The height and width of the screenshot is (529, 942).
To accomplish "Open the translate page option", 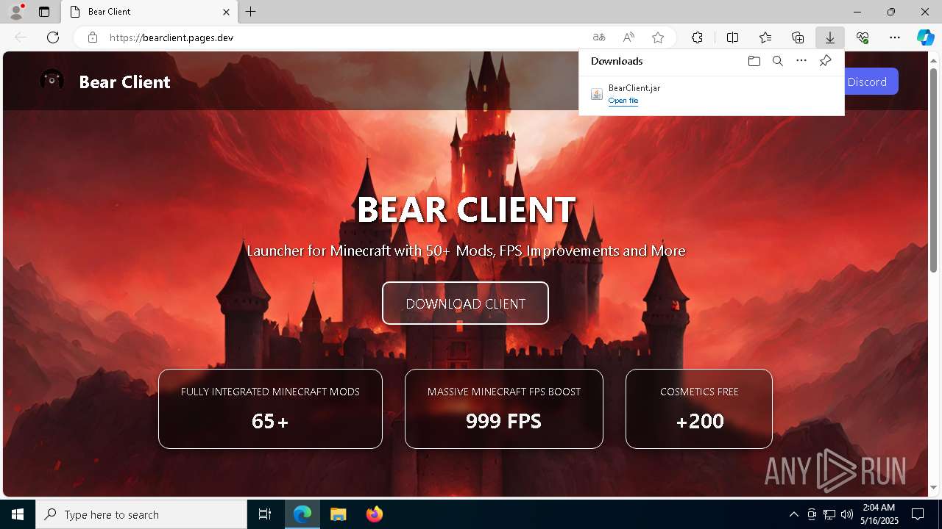I will click(x=599, y=37).
